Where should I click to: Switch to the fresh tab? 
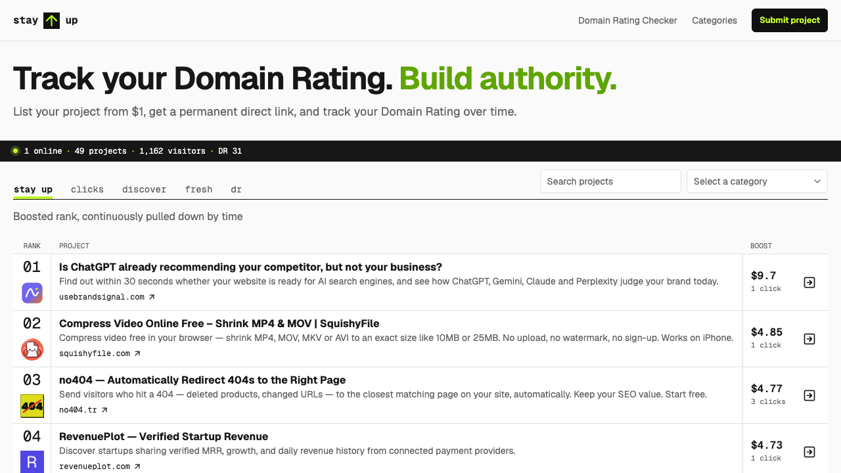tap(198, 189)
